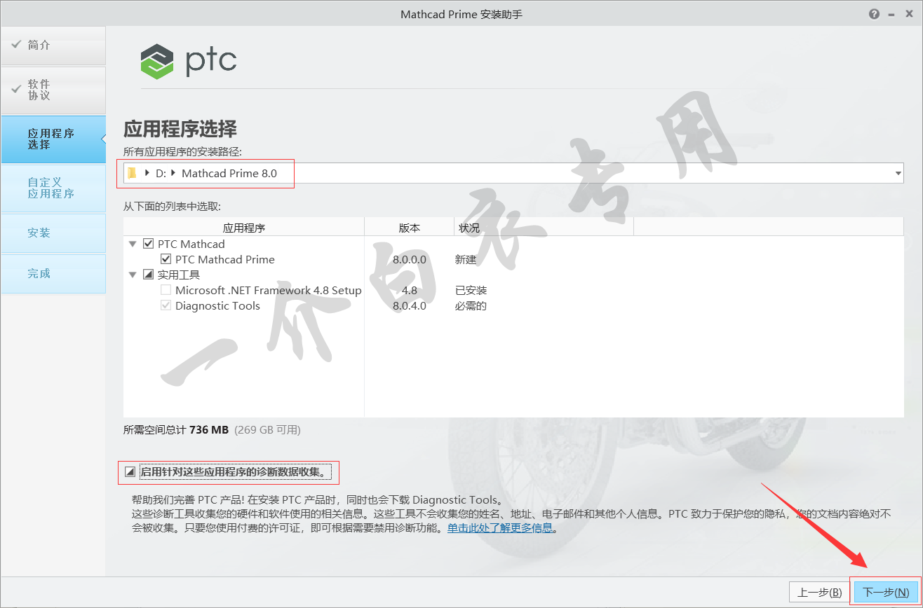Open the 完成 step
923x608 pixels.
pyautogui.click(x=53, y=274)
